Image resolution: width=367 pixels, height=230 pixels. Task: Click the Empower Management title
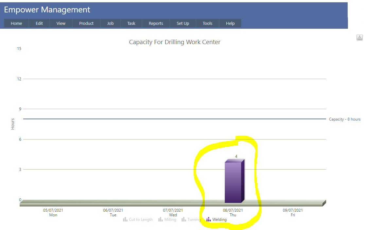[x=47, y=10]
